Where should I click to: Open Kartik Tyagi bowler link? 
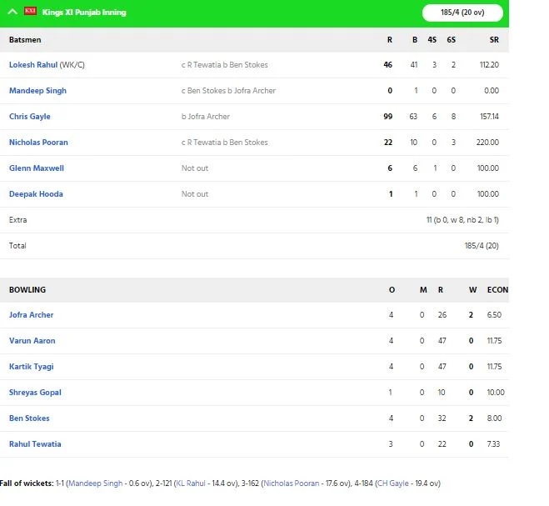31,367
